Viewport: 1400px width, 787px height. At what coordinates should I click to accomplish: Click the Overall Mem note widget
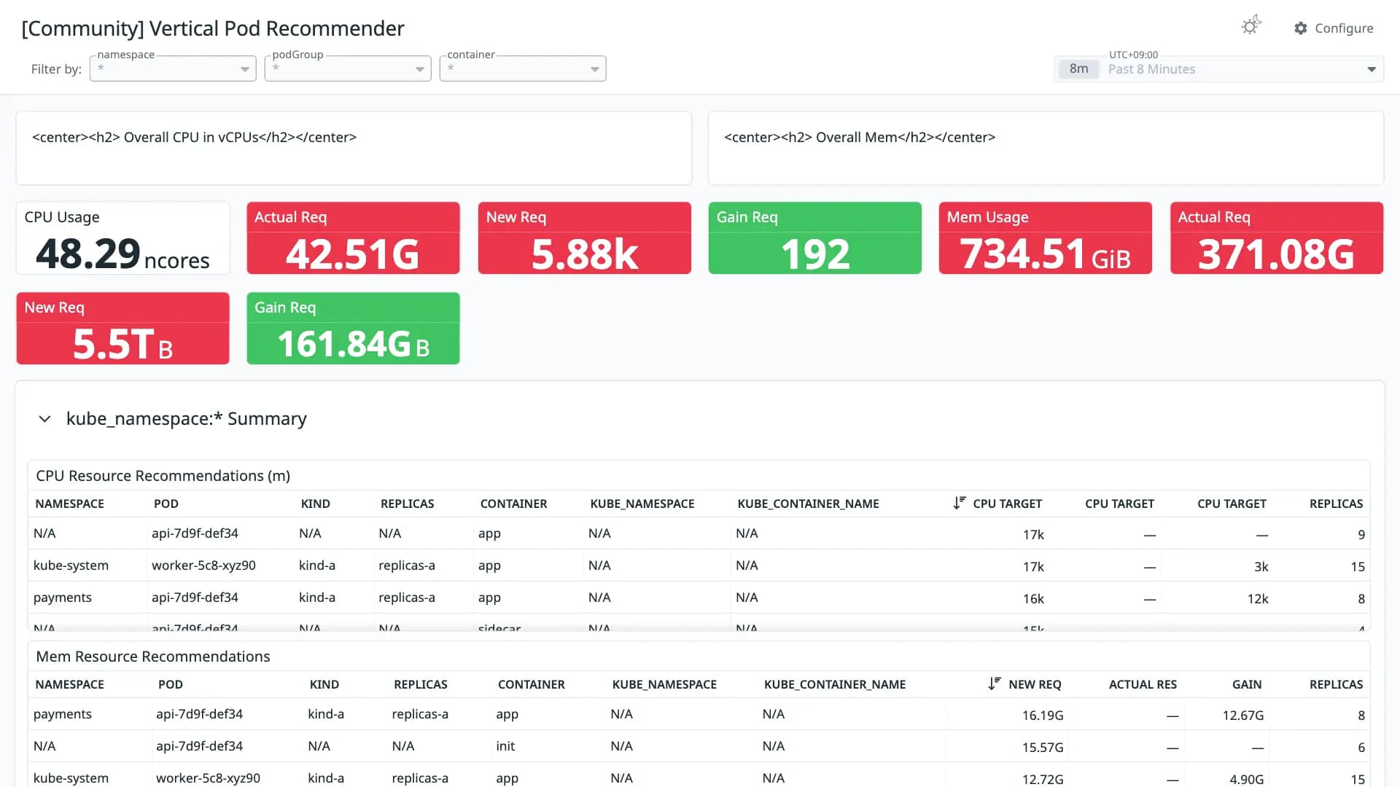[1046, 148]
